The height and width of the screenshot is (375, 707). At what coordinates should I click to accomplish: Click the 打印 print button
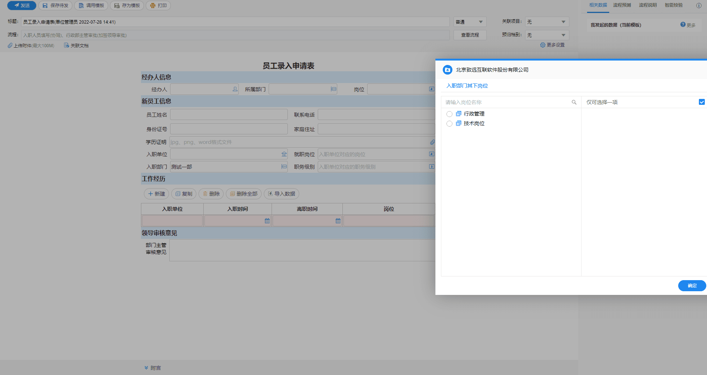(x=158, y=6)
